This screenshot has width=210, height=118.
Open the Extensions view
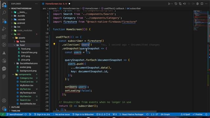pos(4,37)
